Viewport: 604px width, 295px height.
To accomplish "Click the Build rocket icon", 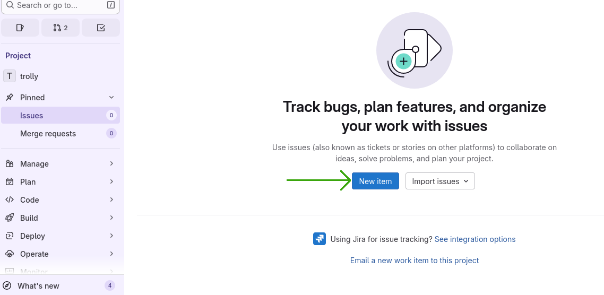I will (x=10, y=218).
